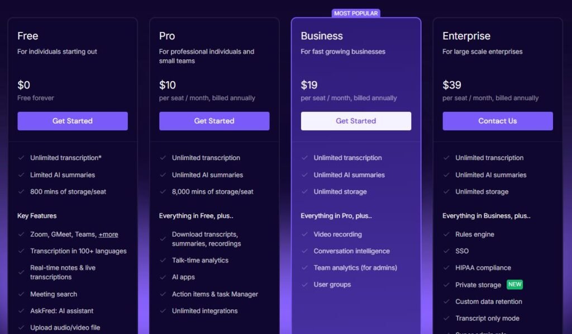Click checkmark icon next to Limited AI summaries
This screenshot has height=334, width=572.
click(x=21, y=175)
